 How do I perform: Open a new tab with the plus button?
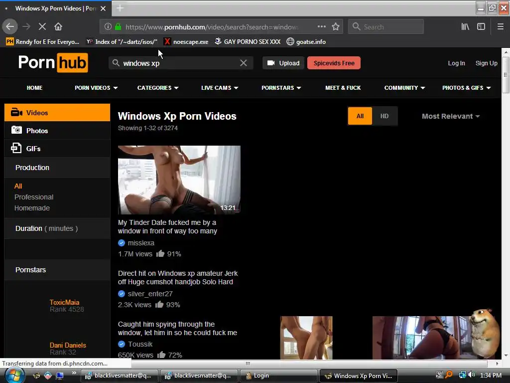[120, 8]
